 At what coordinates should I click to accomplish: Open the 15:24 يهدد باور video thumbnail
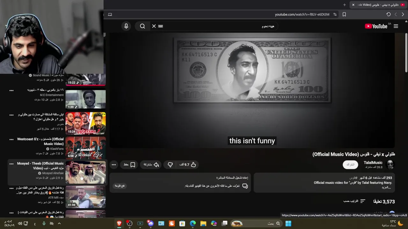point(85,123)
